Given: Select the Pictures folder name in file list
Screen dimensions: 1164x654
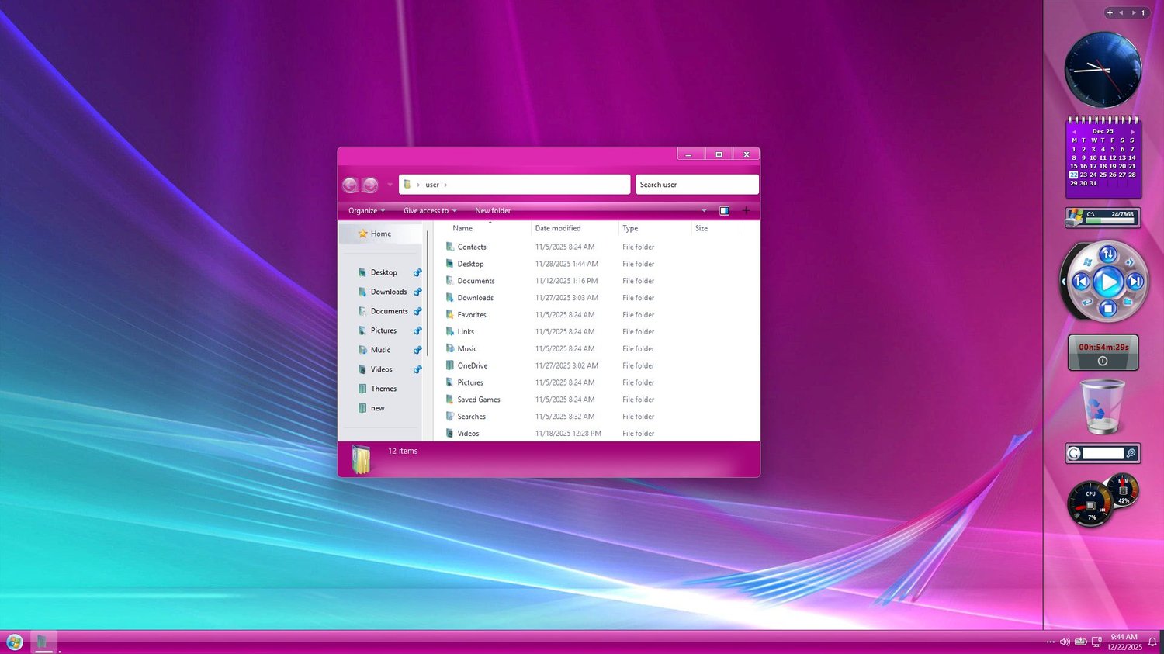Looking at the screenshot, I should click(470, 382).
